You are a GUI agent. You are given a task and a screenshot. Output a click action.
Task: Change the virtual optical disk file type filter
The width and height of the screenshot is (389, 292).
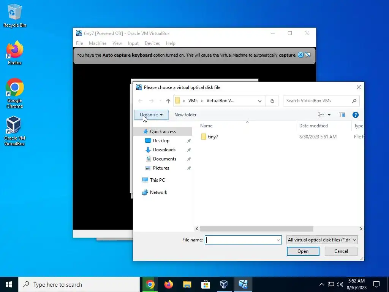click(x=322, y=240)
